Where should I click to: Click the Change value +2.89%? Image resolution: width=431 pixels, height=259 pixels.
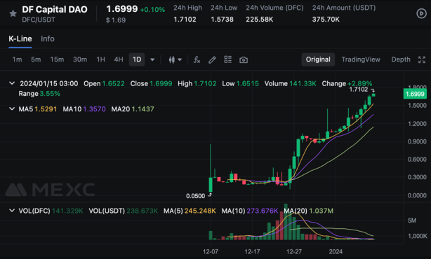pos(360,83)
